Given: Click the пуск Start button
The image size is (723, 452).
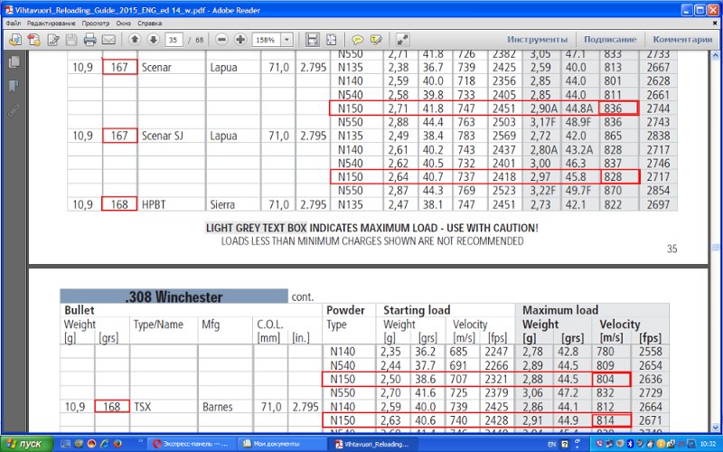Looking at the screenshot, I should (x=25, y=444).
